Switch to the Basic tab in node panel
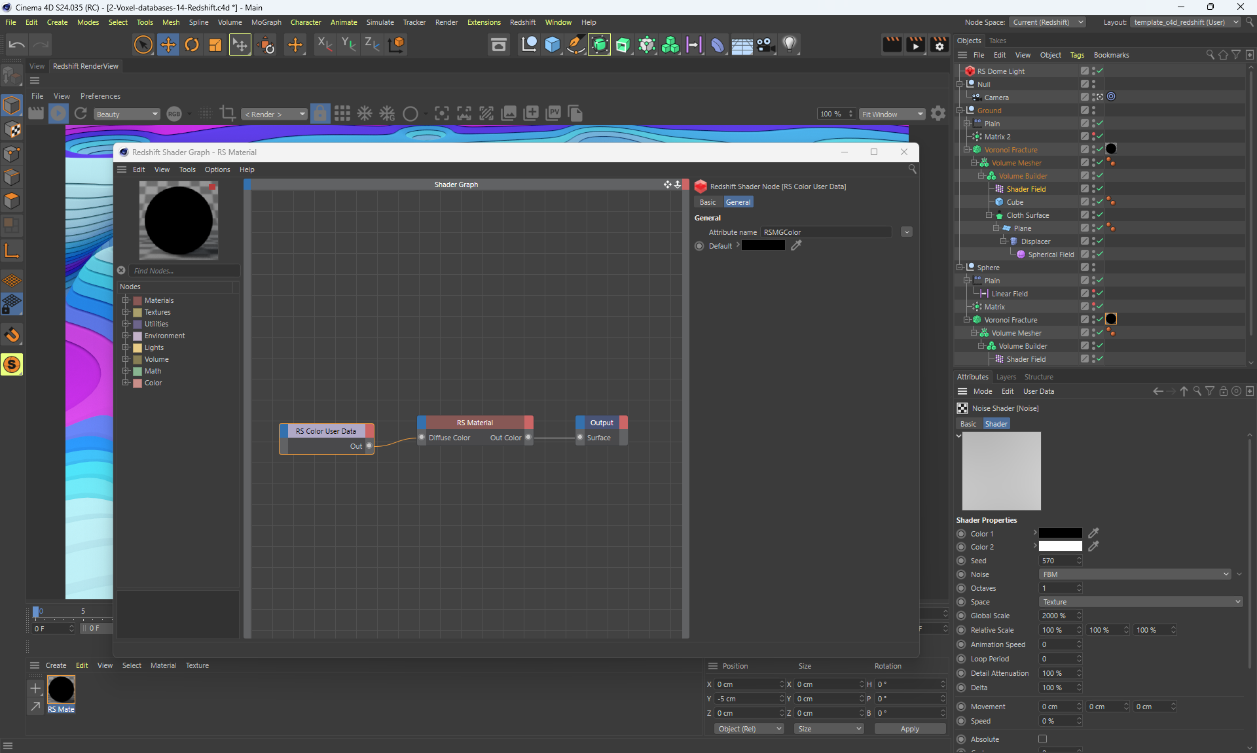Viewport: 1257px width, 753px height. 708,202
